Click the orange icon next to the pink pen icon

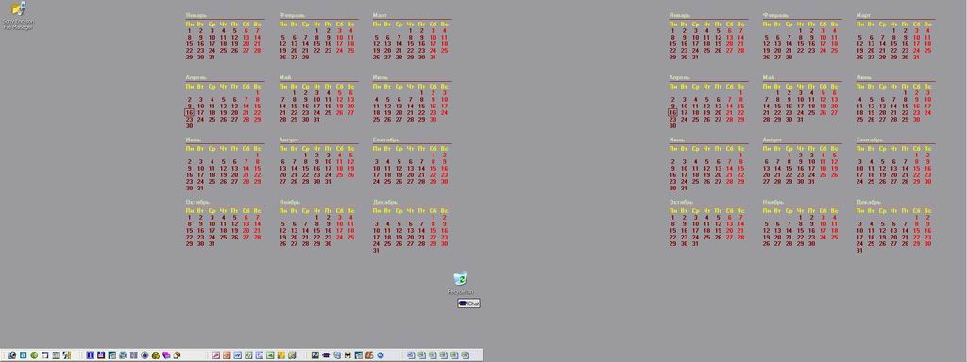(x=227, y=355)
